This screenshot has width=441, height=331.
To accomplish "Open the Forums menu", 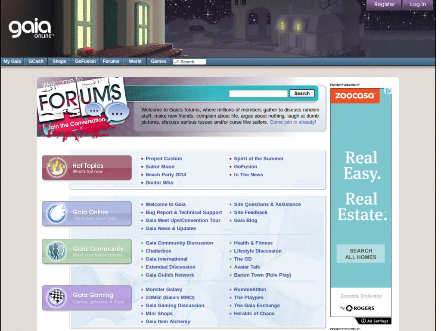I will click(x=111, y=61).
